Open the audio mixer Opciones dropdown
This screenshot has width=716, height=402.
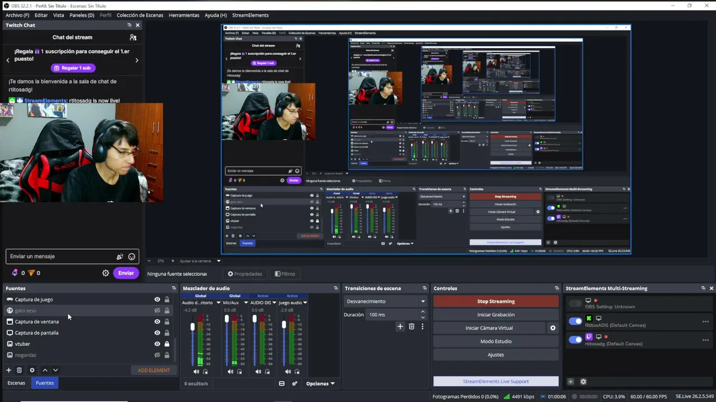coord(320,384)
